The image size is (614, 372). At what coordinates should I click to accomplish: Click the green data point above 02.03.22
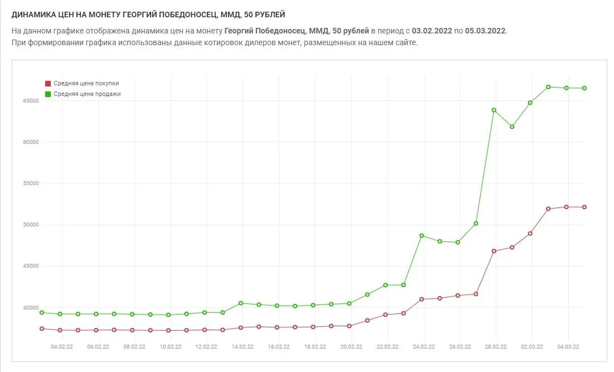[x=530, y=103]
